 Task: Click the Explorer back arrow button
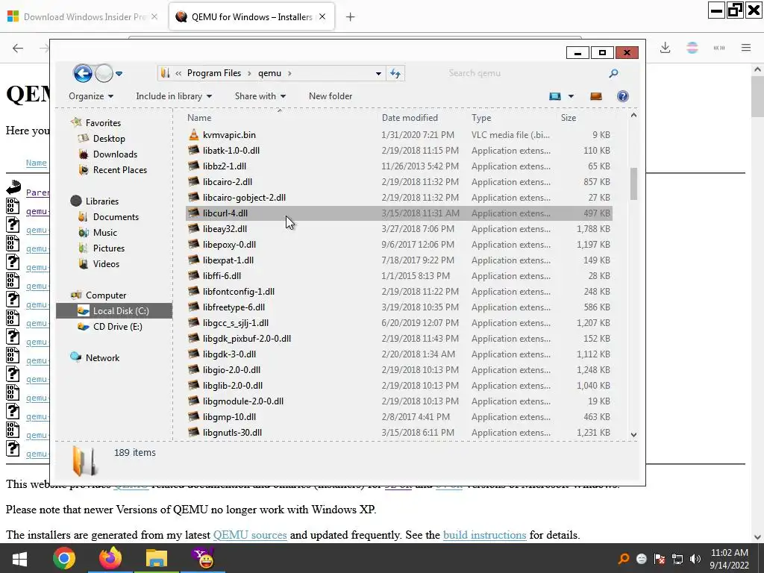pos(83,74)
